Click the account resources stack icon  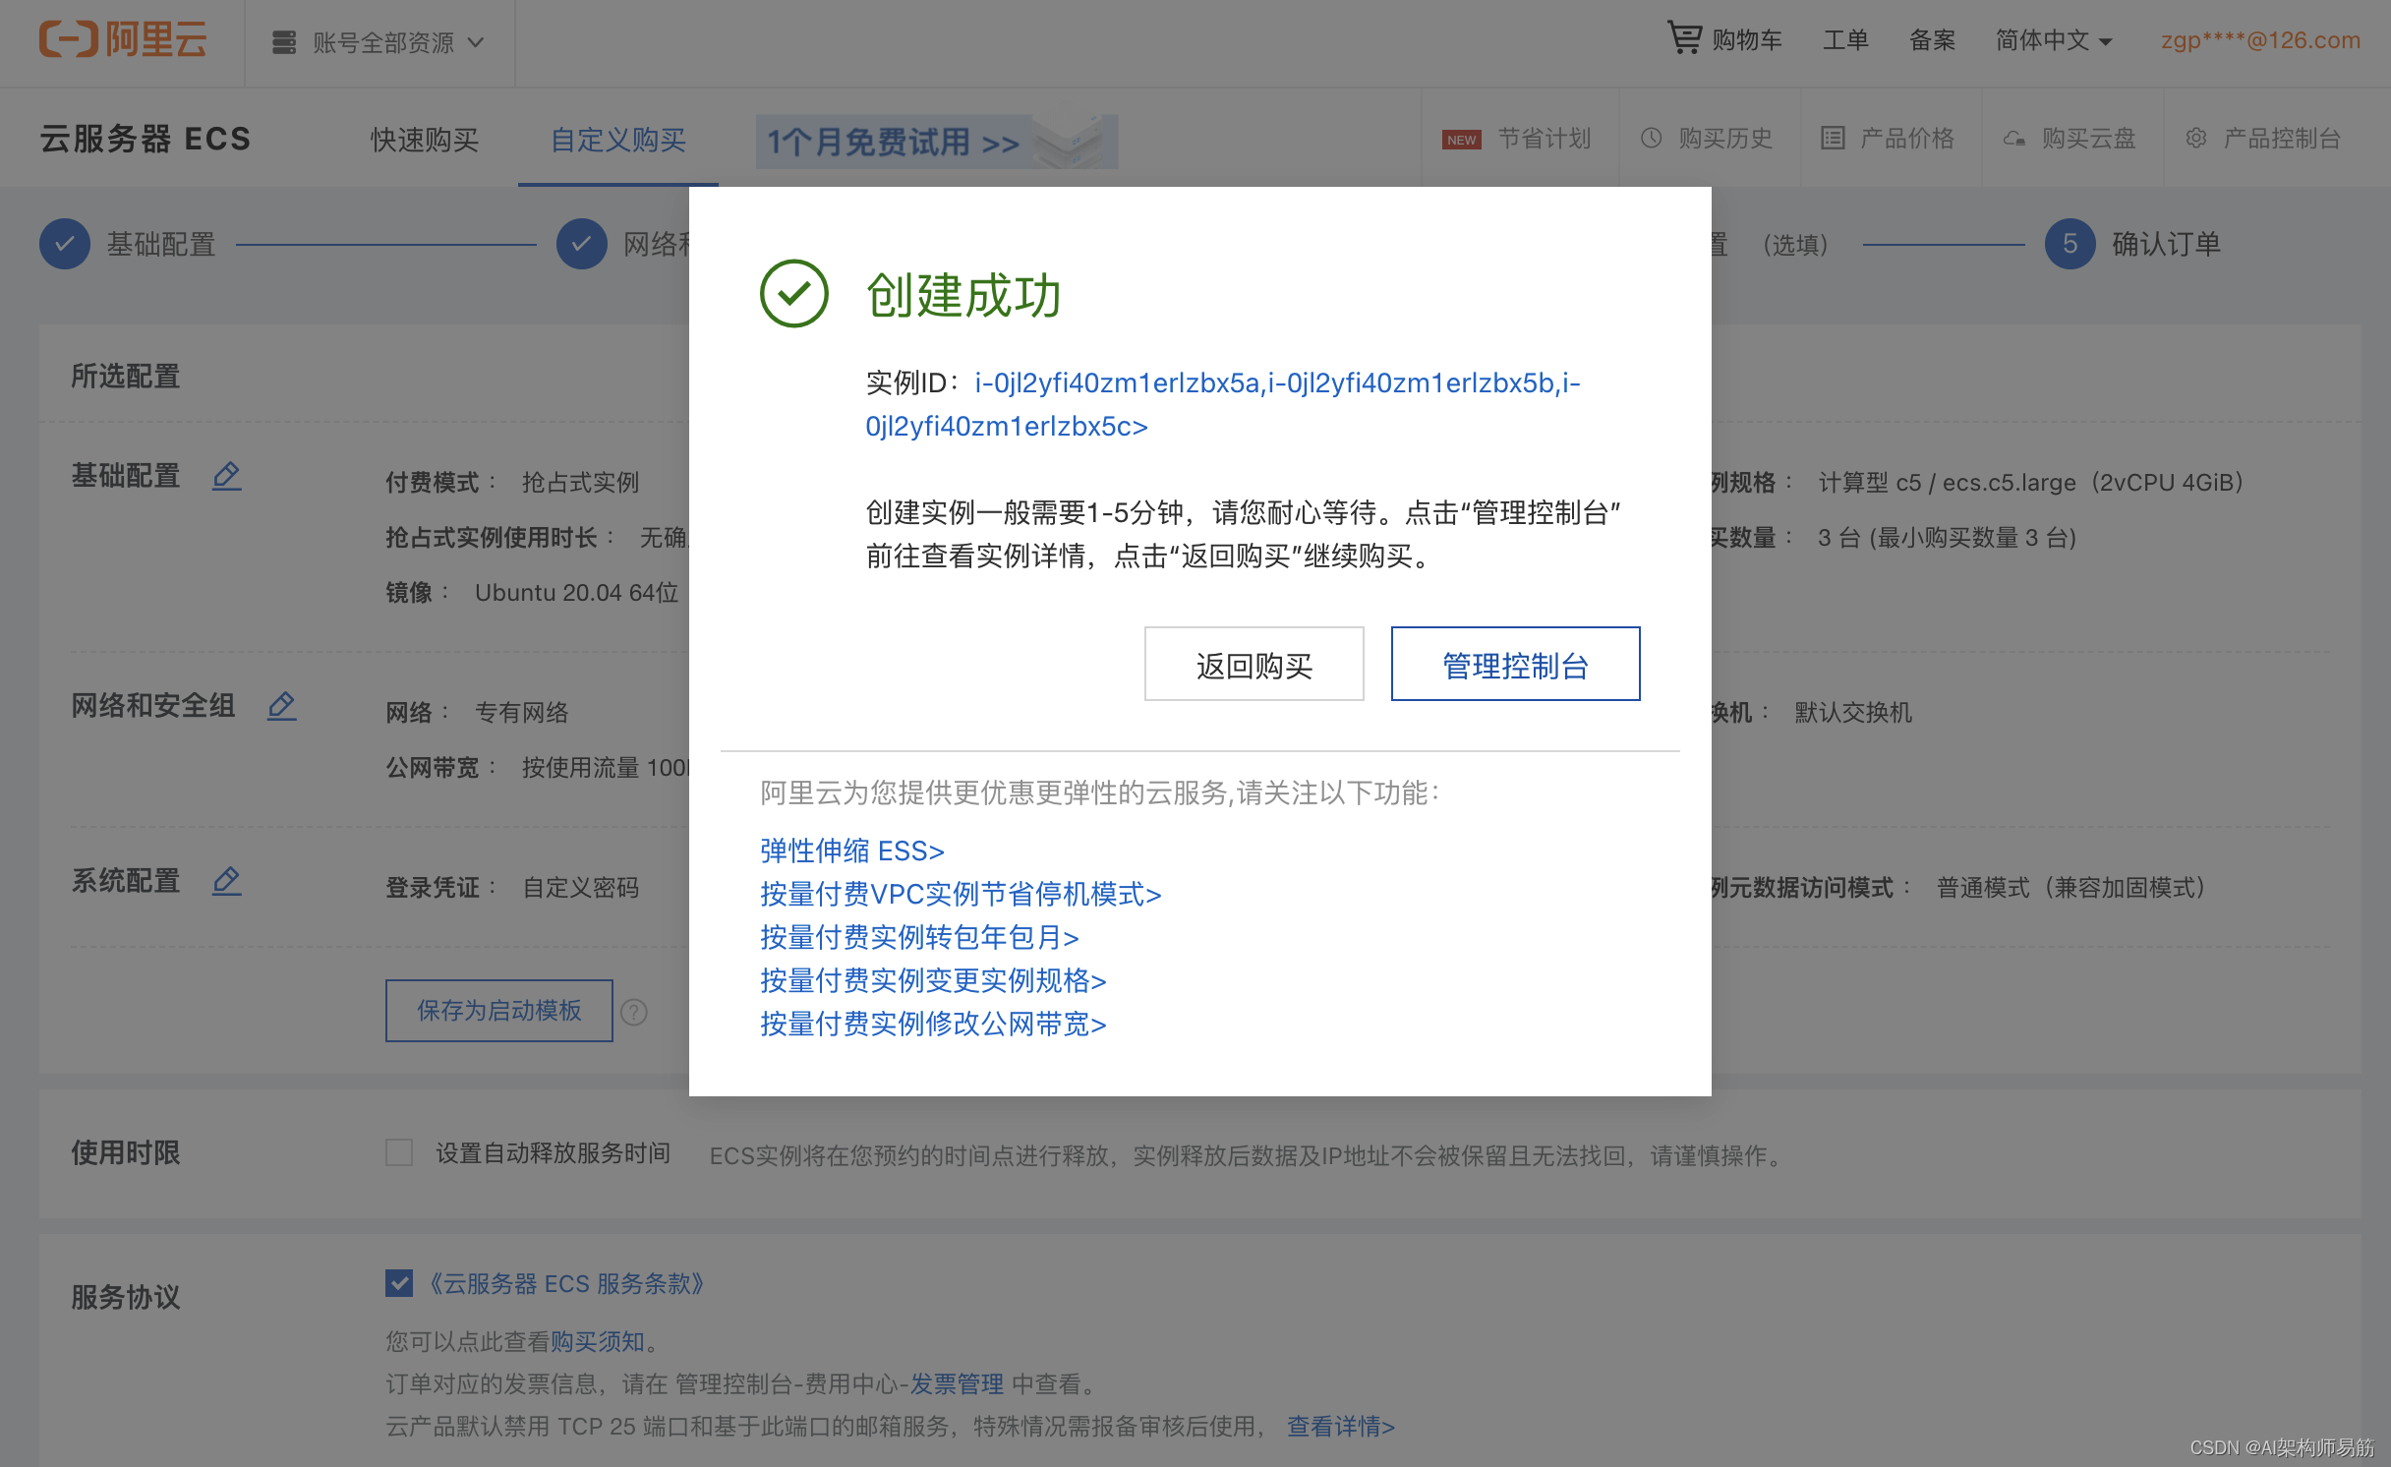click(x=284, y=42)
